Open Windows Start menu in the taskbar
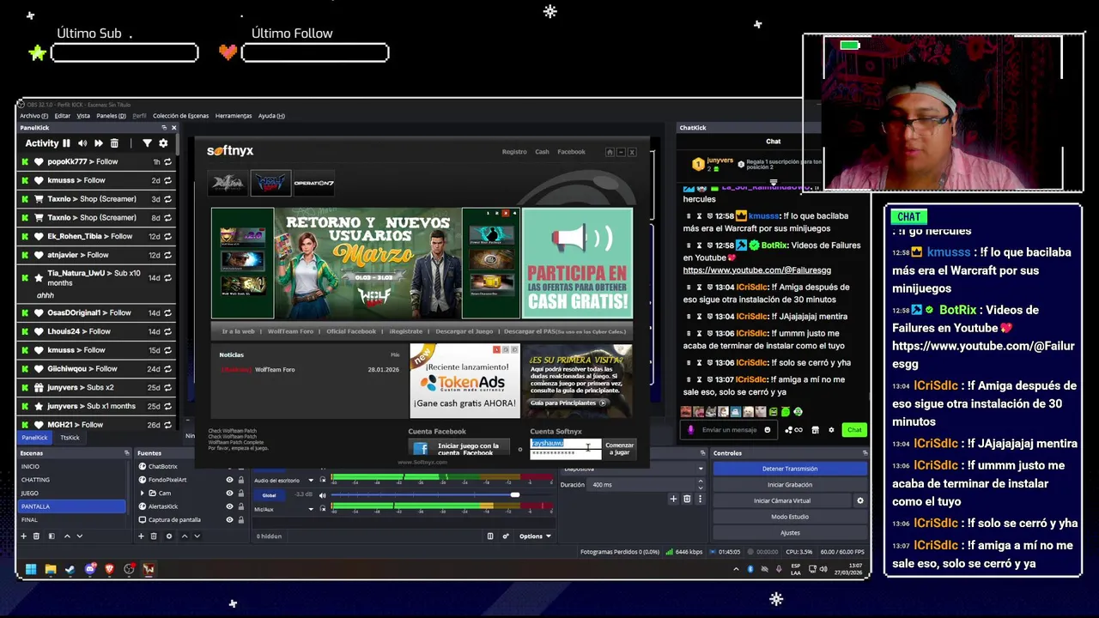The height and width of the screenshot is (618, 1099). pyautogui.click(x=31, y=568)
